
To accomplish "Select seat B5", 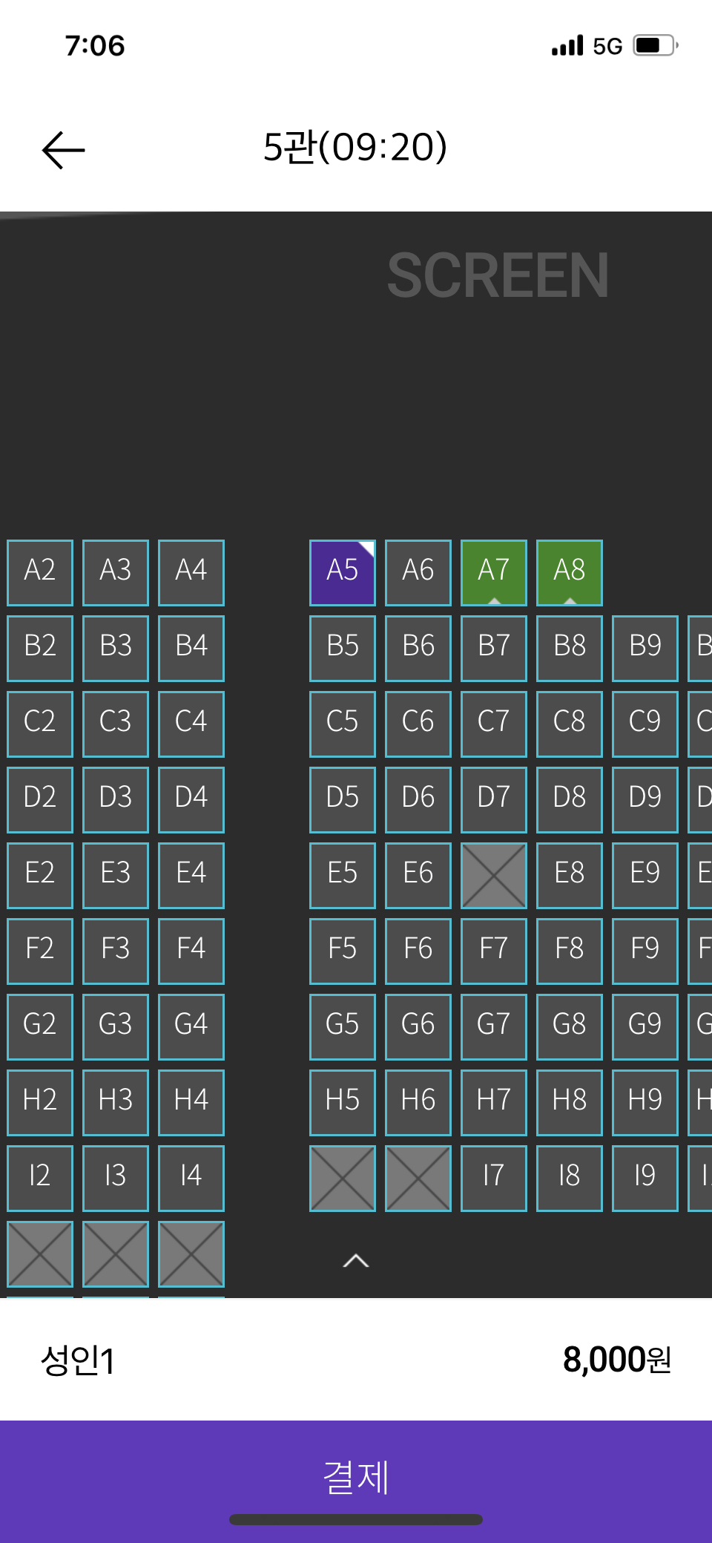I will pyautogui.click(x=343, y=649).
